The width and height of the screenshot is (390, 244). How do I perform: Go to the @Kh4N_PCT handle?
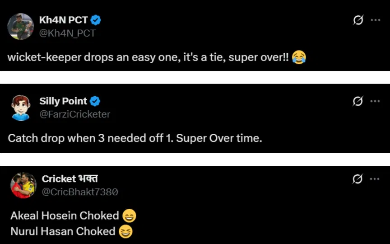click(67, 33)
